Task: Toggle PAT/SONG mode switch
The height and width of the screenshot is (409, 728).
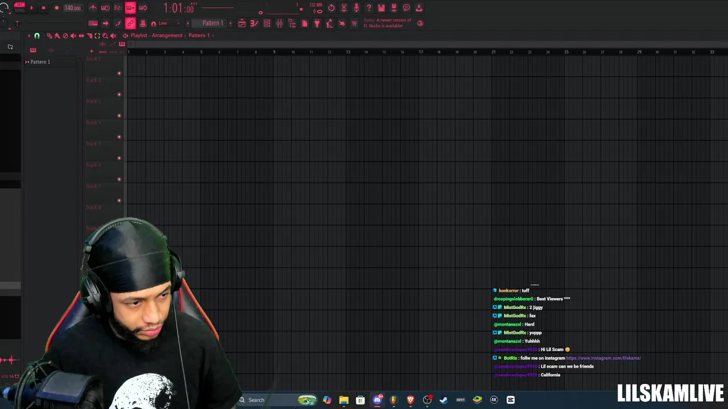Action: point(19,7)
